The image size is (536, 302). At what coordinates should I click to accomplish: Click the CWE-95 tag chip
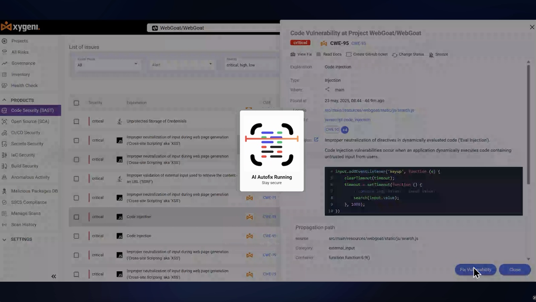[332, 129]
